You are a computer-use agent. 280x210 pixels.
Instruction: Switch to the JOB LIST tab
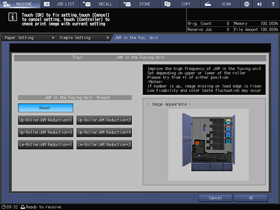(60, 4)
